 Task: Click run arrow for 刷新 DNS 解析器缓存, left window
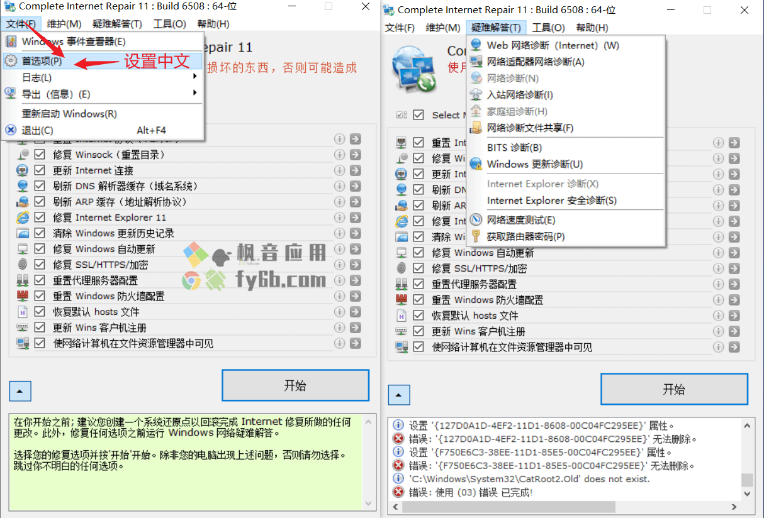[x=356, y=186]
